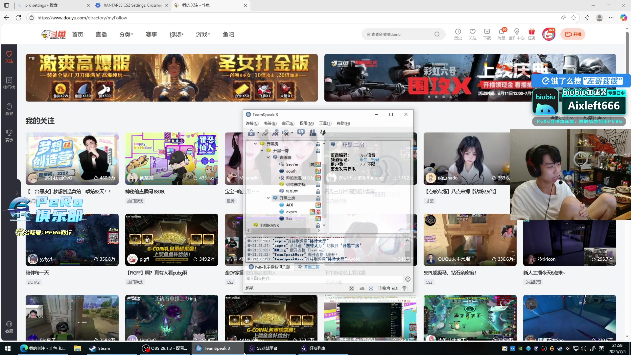The height and width of the screenshot is (355, 631).
Task: Add page to favorites star icon
Action: point(573,18)
